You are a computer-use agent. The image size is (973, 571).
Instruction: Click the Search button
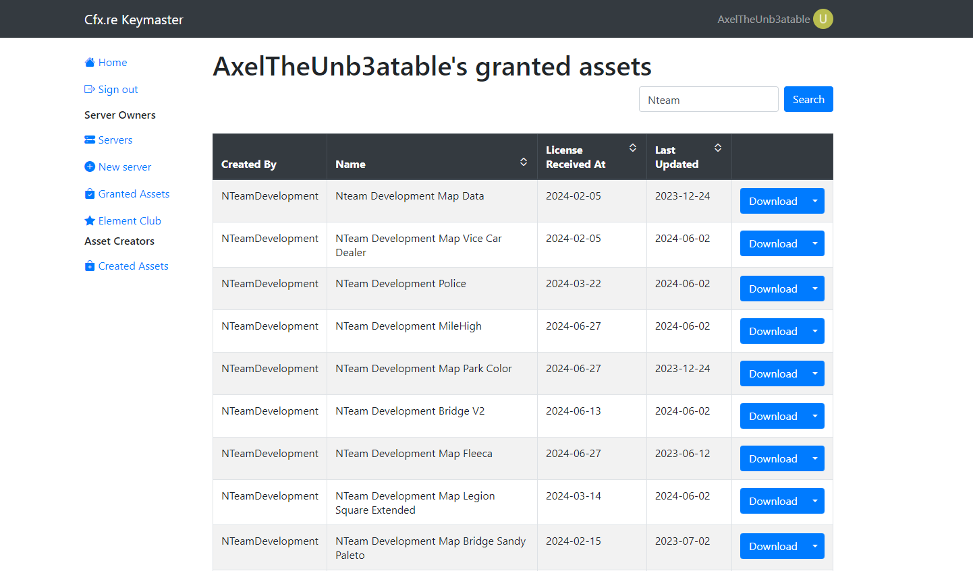(808, 99)
